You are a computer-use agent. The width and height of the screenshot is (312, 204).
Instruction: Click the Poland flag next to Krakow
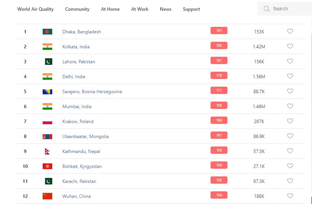coord(47,122)
